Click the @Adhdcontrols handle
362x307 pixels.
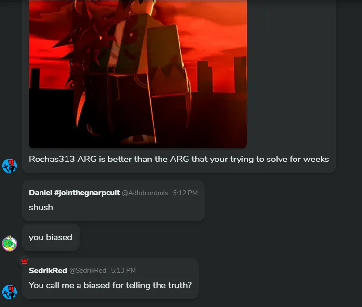point(145,193)
